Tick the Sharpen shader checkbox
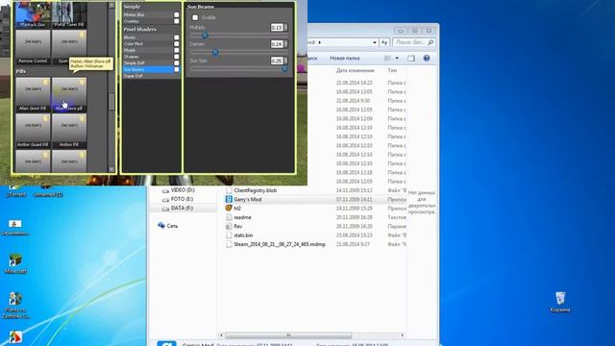This screenshot has height=346, width=615. (x=177, y=57)
